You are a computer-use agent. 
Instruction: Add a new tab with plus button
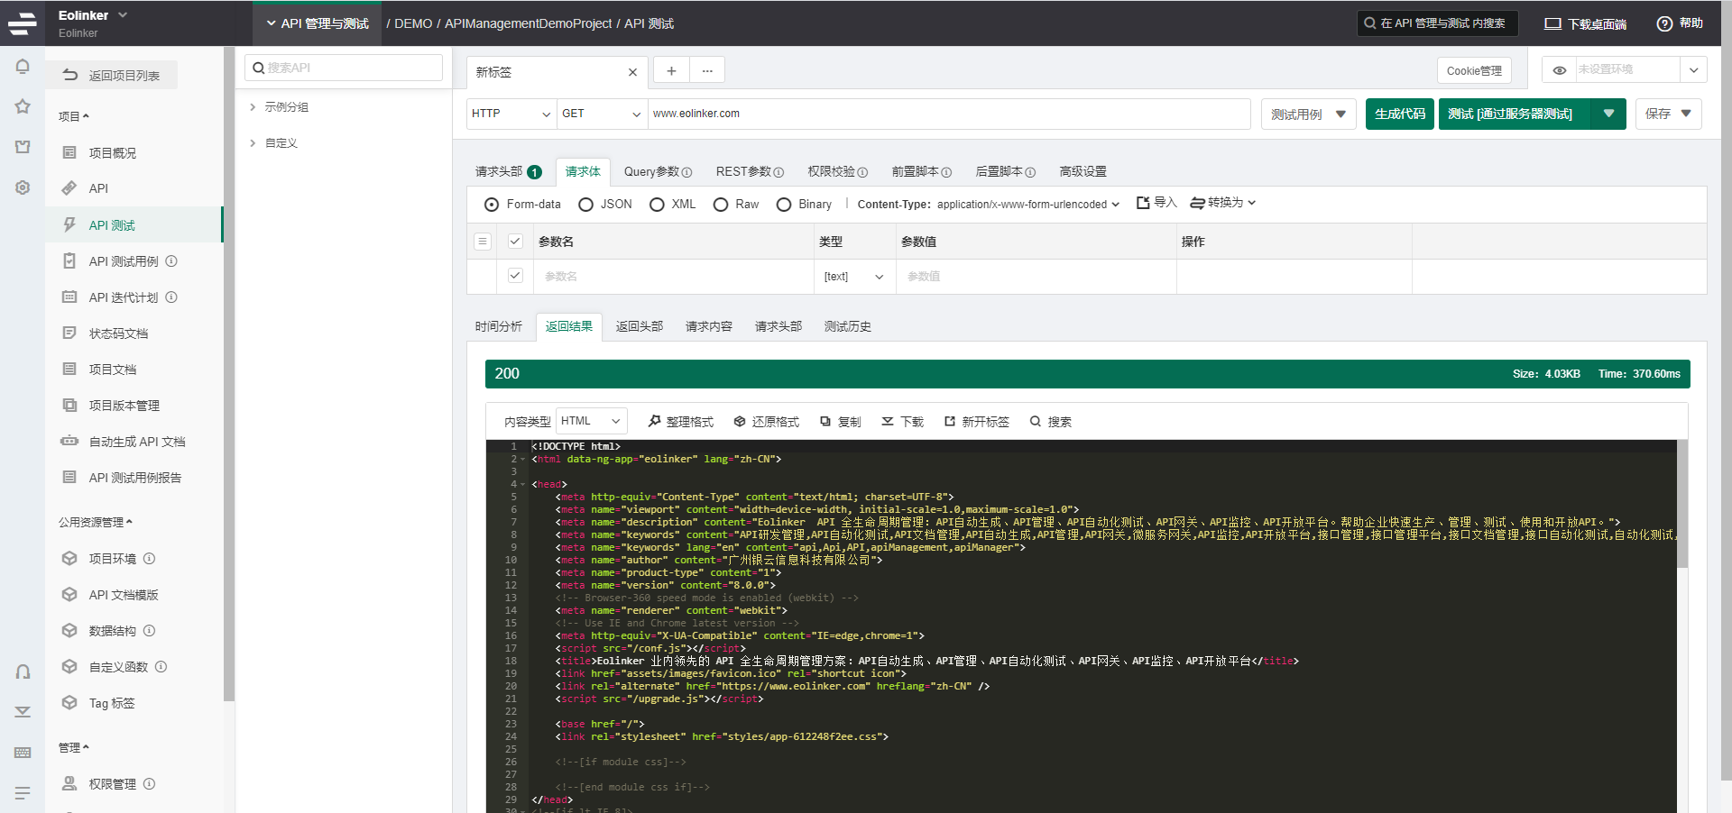point(671,71)
